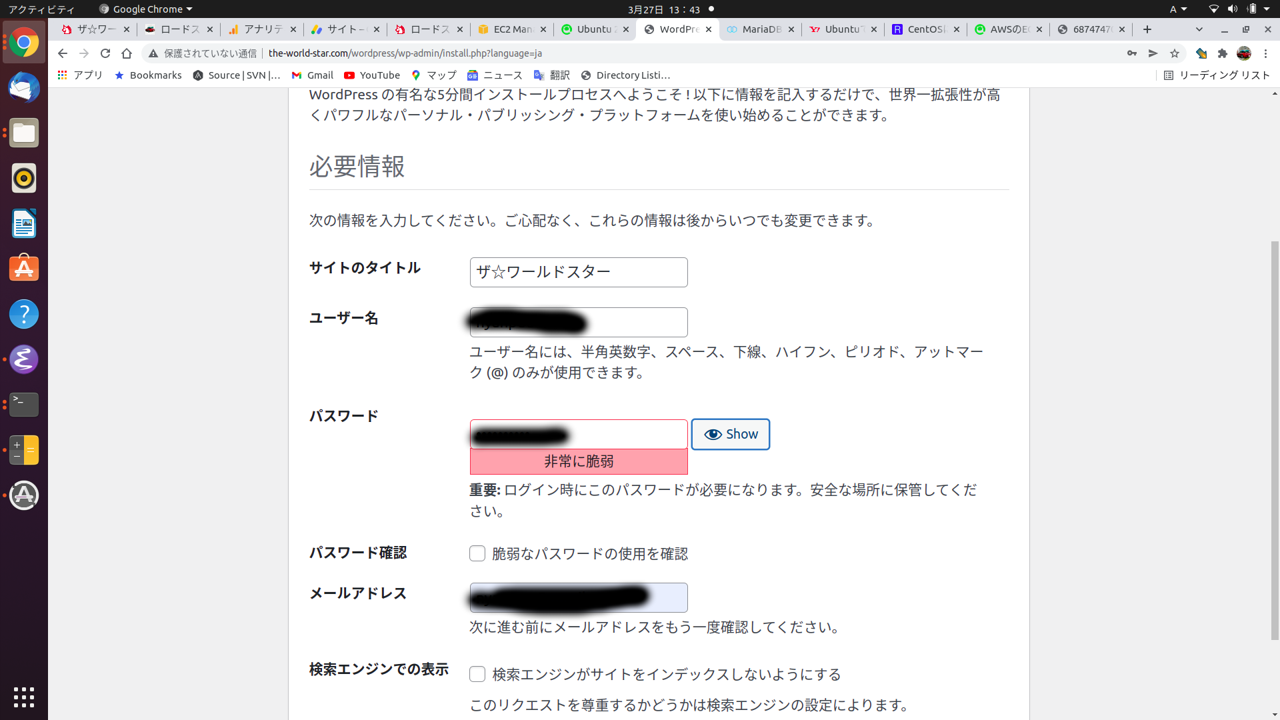This screenshot has height=720, width=1280.
Task: Open Software Updater from the dock
Action: [x=24, y=495]
